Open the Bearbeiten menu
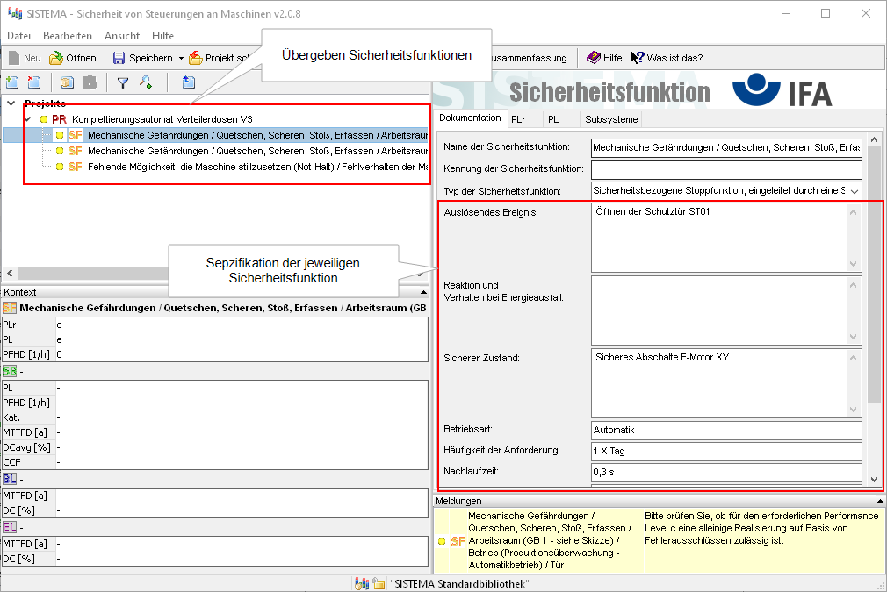The image size is (887, 592). point(68,36)
